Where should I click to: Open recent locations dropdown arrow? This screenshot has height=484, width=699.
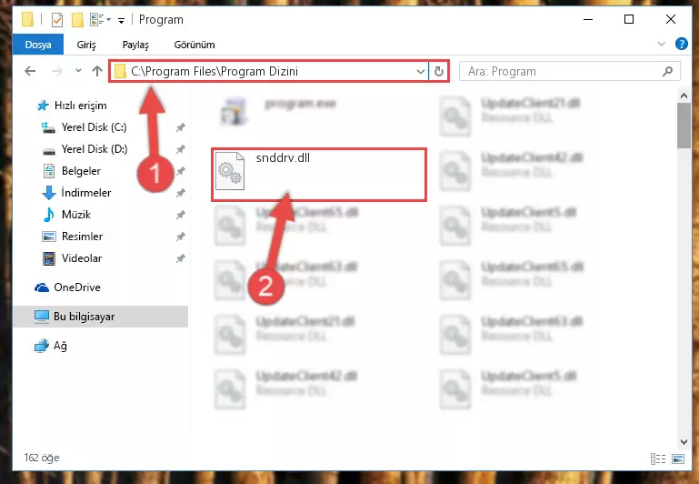(x=78, y=70)
